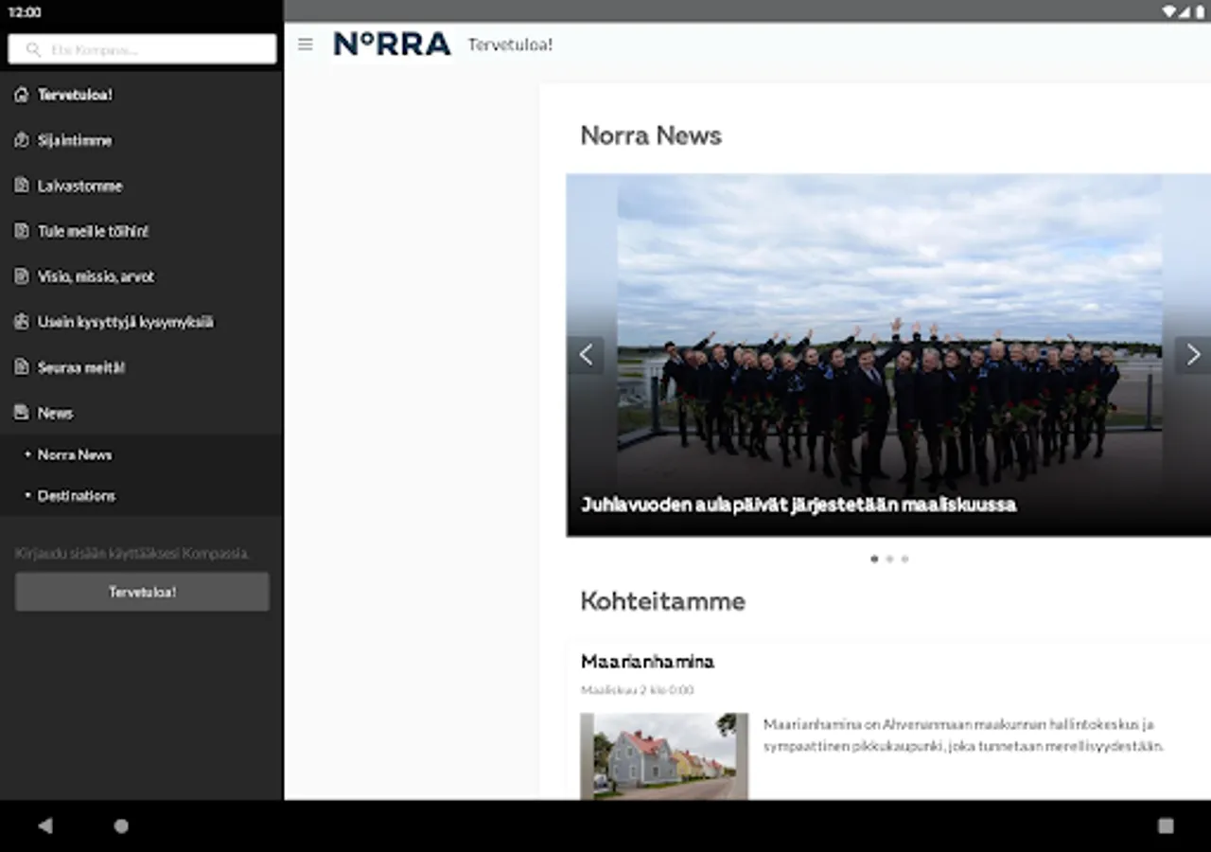Click the home icon beside Tervetuloa!
1211x852 pixels.
click(x=22, y=95)
